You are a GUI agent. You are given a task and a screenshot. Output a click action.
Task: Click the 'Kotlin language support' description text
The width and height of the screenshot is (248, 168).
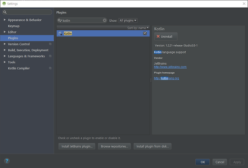point(170,52)
